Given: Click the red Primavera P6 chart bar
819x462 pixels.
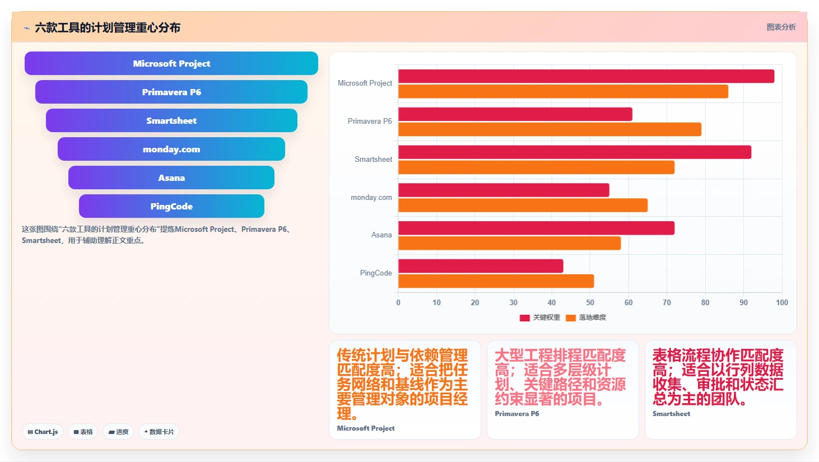Looking at the screenshot, I should [x=515, y=114].
